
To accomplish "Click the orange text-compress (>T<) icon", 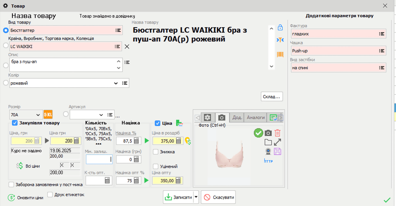I will tap(280, 40).
